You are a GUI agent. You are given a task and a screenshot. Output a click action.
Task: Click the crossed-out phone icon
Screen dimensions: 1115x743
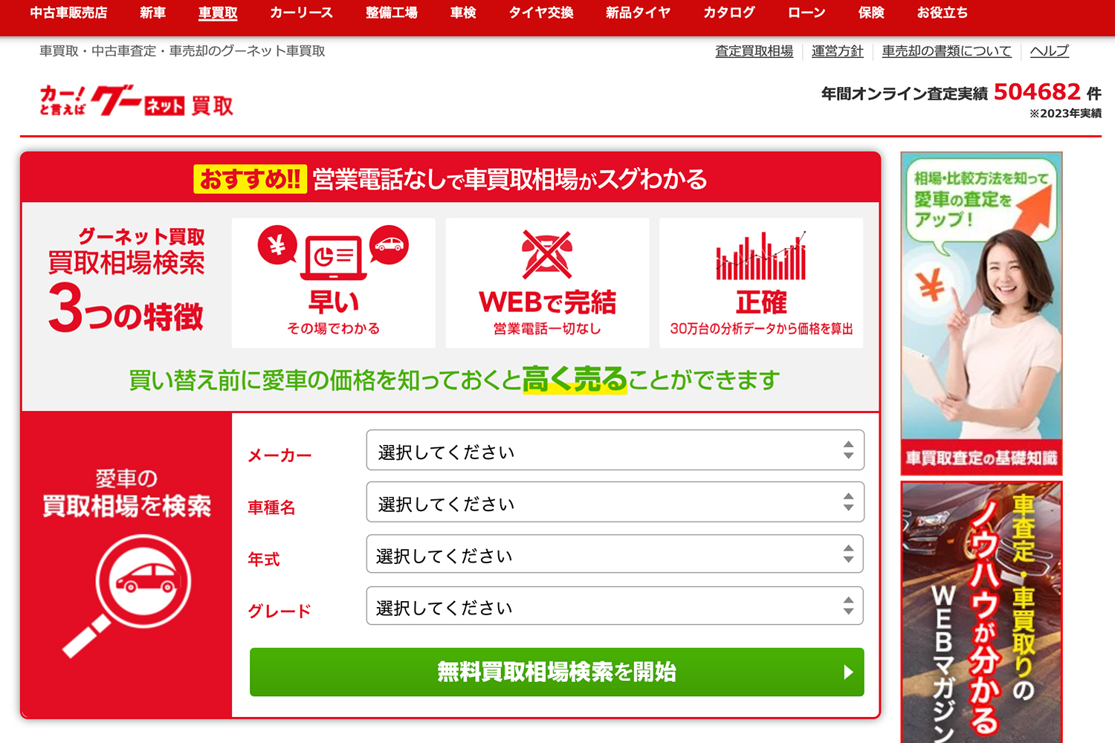(547, 254)
